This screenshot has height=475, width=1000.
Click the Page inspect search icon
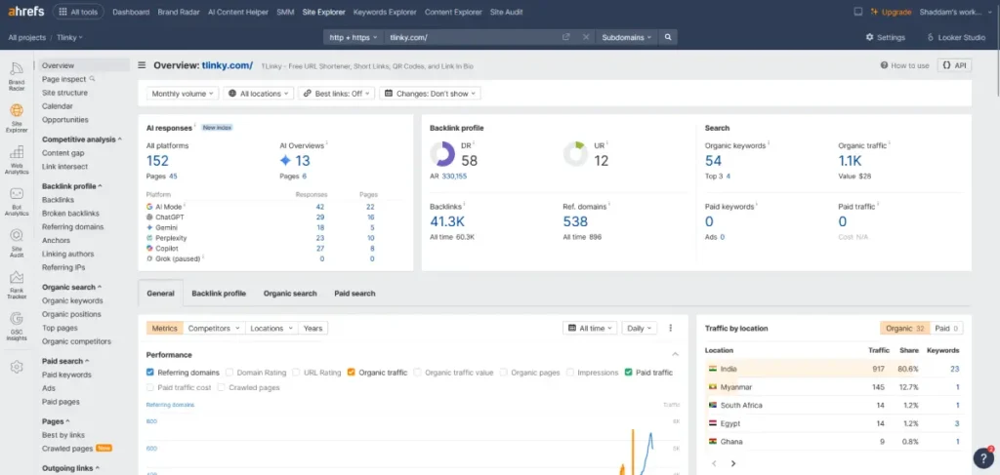pos(93,79)
